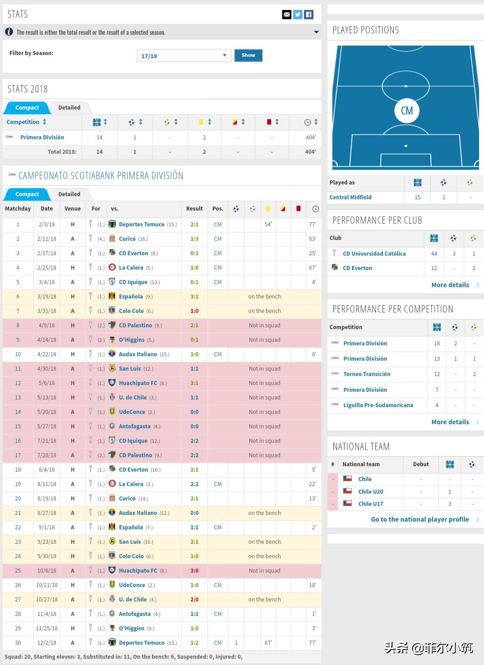Click Antofagasta crest on matchday 15
Image resolution: width=484 pixels, height=665 pixels.
[x=112, y=426]
